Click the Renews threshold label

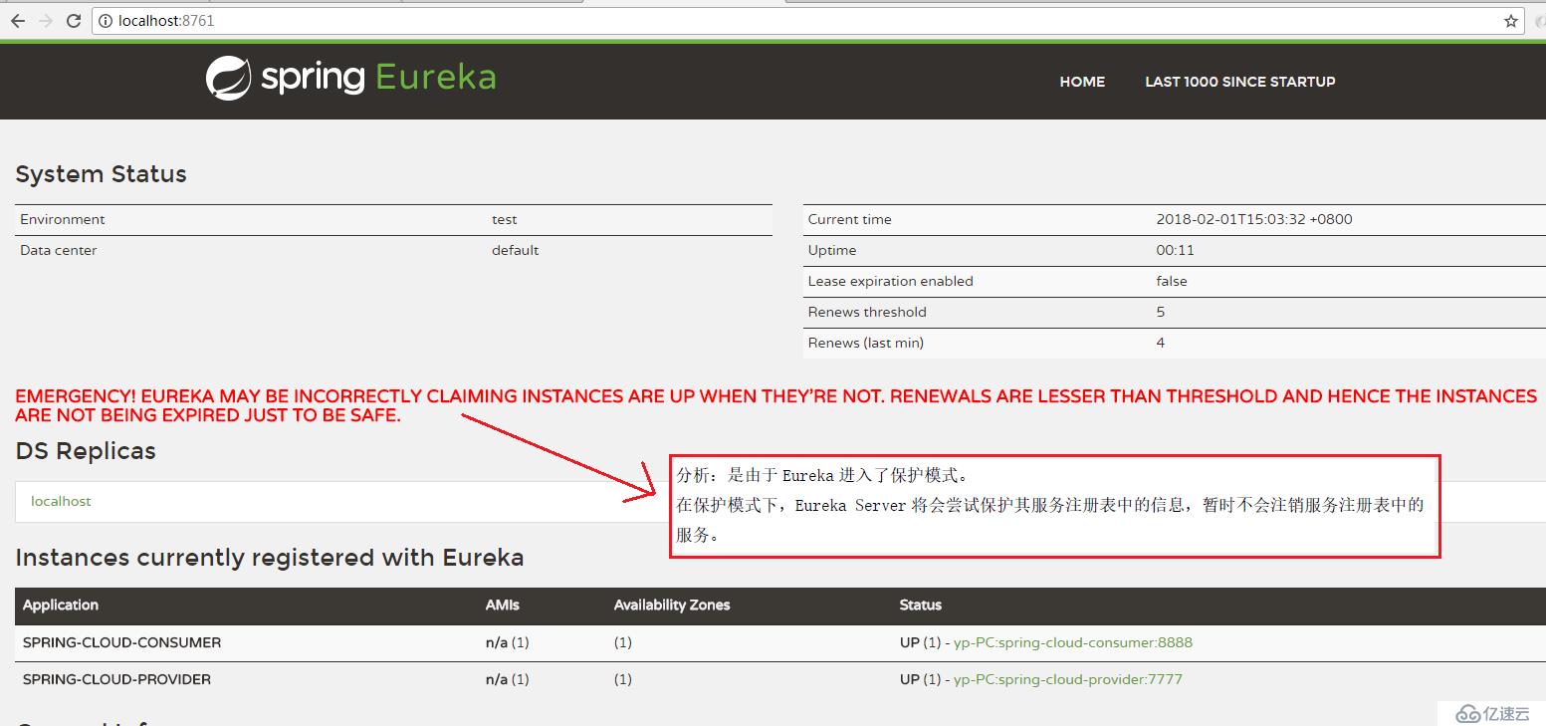pos(866,312)
